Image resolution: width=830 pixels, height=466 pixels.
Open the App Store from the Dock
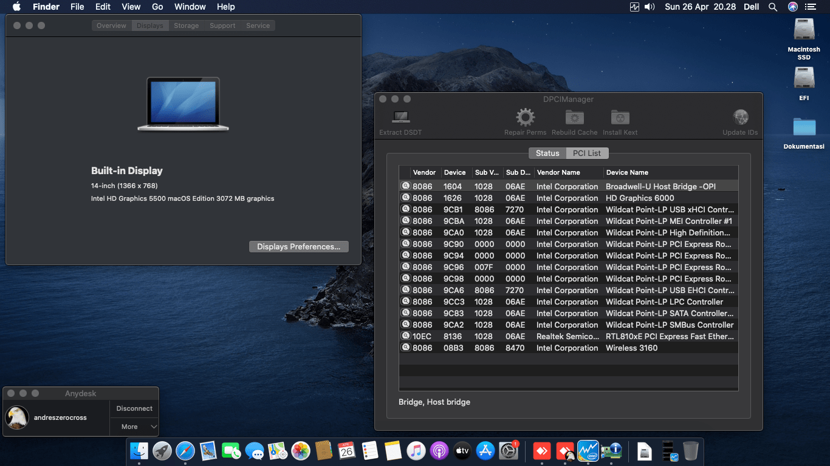click(x=485, y=451)
